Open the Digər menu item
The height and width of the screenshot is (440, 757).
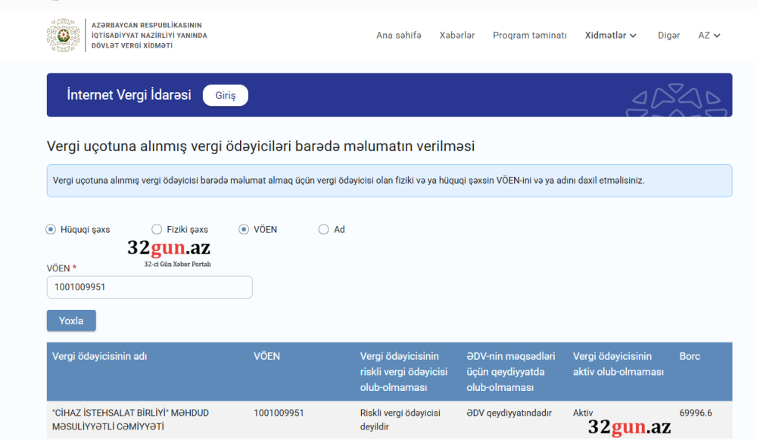669,35
